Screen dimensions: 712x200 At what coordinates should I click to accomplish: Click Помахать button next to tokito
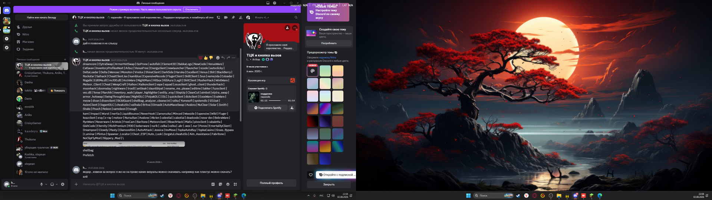coord(57,90)
